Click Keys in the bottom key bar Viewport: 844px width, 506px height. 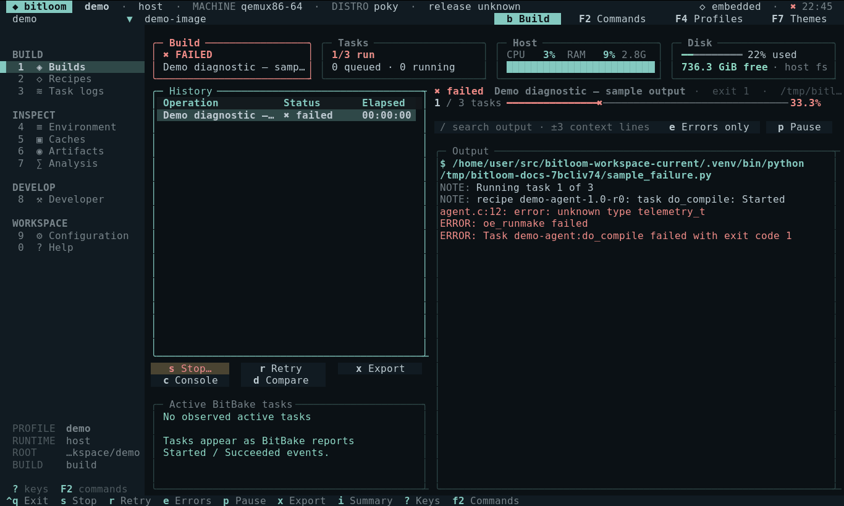[x=422, y=500]
